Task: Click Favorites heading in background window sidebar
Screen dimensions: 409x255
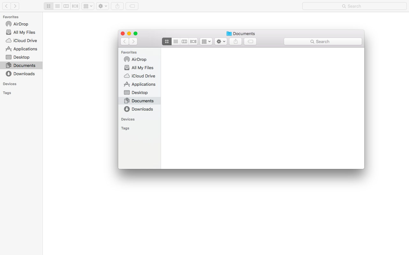Action: click(x=11, y=17)
